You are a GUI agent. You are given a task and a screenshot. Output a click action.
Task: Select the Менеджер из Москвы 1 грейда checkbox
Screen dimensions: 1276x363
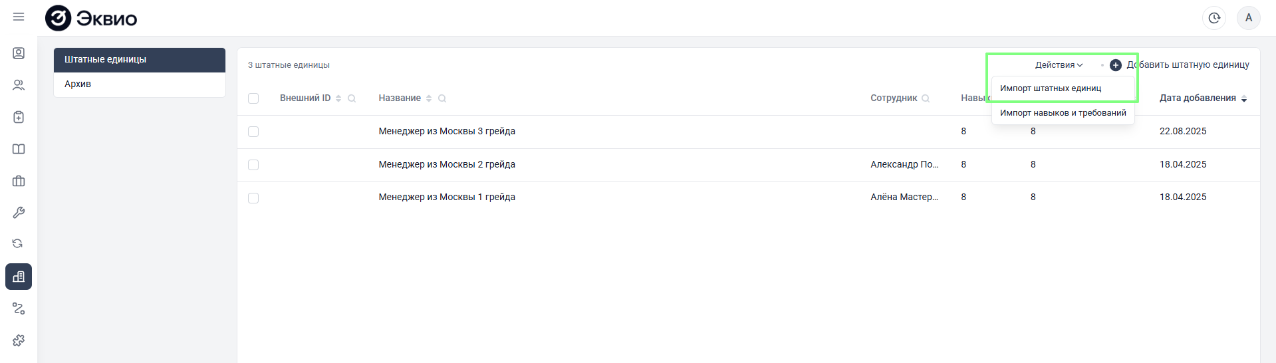[x=253, y=197]
